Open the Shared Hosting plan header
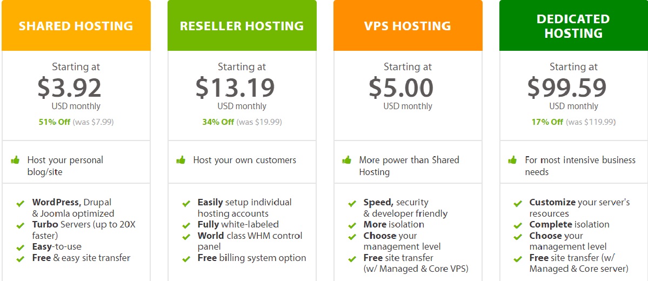 76,25
